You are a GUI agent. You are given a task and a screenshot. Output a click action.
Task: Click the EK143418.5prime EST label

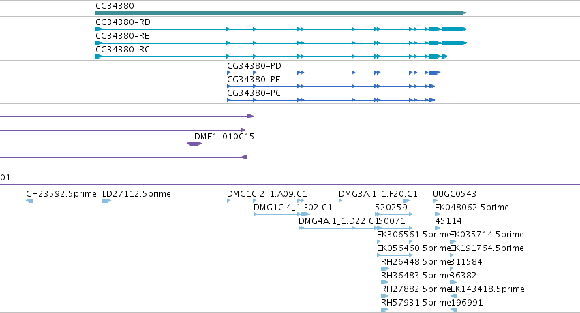point(487,290)
